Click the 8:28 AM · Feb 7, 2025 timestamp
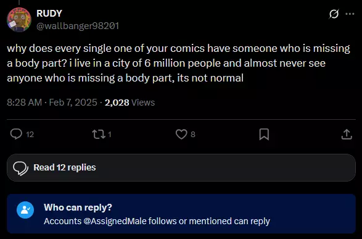Image resolution: width=362 pixels, height=239 pixels. tap(52, 103)
